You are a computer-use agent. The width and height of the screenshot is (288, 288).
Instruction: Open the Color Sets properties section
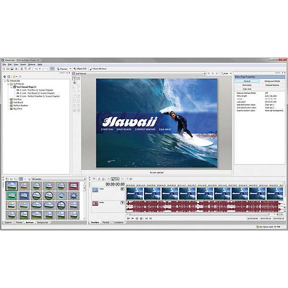click(247, 89)
